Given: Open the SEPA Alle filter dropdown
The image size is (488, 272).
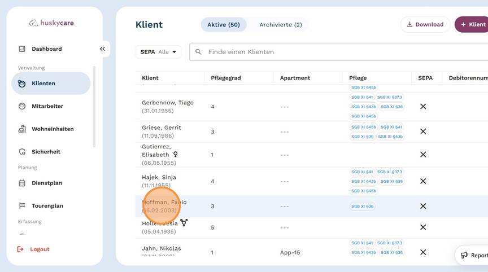Looking at the screenshot, I should (158, 52).
